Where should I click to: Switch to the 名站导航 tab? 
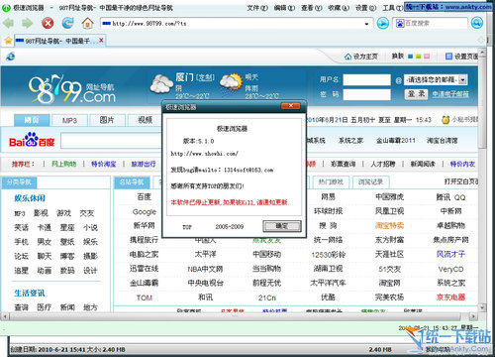132,182
